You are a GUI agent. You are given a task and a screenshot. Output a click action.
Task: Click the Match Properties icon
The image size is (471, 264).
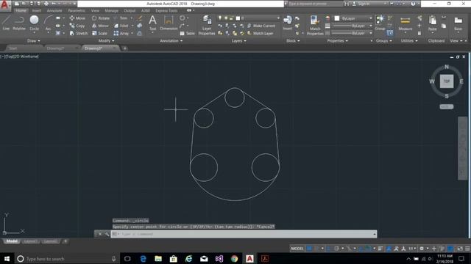(x=315, y=25)
